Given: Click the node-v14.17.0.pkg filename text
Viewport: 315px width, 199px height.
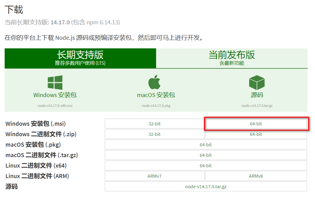Looking at the screenshot, I should pyautogui.click(x=156, y=106).
